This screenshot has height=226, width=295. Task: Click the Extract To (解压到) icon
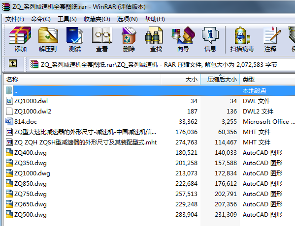pos(48,35)
